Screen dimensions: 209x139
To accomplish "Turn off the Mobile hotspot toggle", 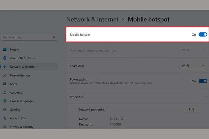I will [x=203, y=34].
